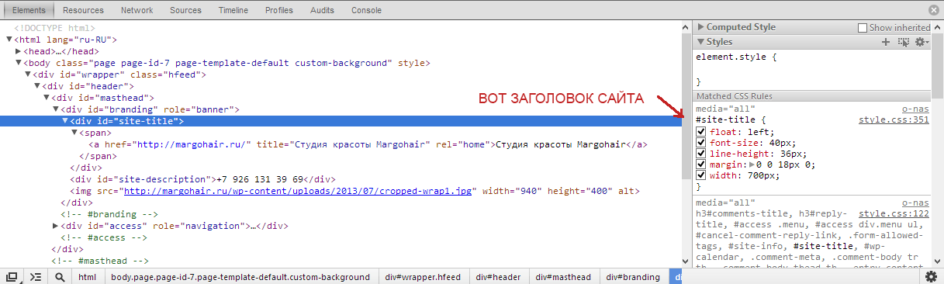Open the Timeline tab
The height and width of the screenshot is (284, 944).
pyautogui.click(x=233, y=10)
